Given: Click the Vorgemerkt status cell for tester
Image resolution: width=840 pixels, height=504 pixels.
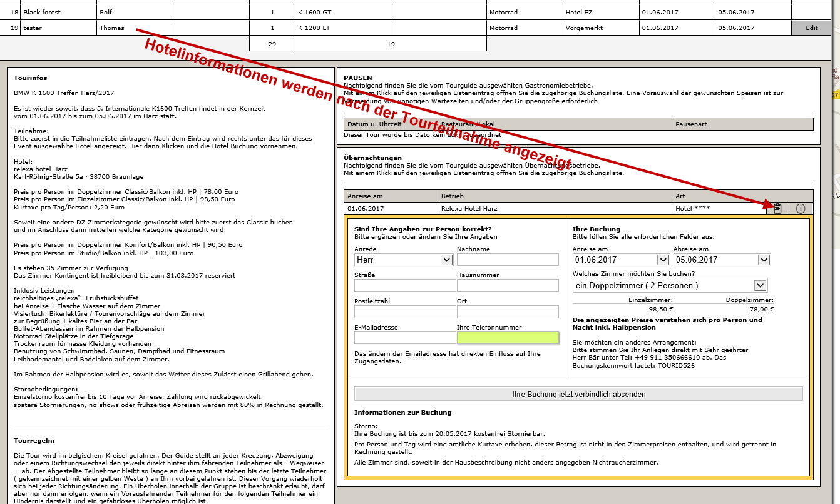Looking at the screenshot, I should pyautogui.click(x=599, y=28).
